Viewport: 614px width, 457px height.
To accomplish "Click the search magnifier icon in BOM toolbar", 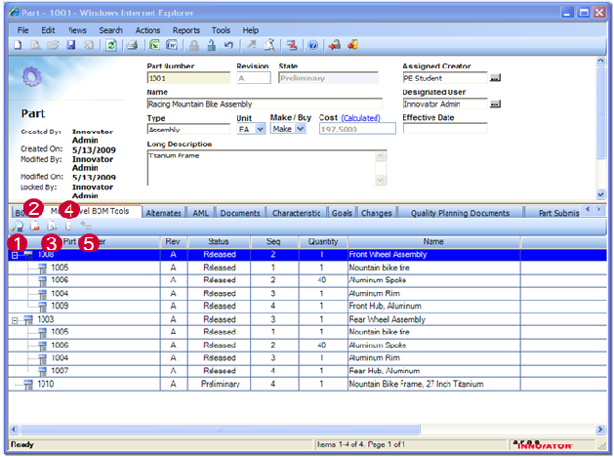I will click(19, 227).
